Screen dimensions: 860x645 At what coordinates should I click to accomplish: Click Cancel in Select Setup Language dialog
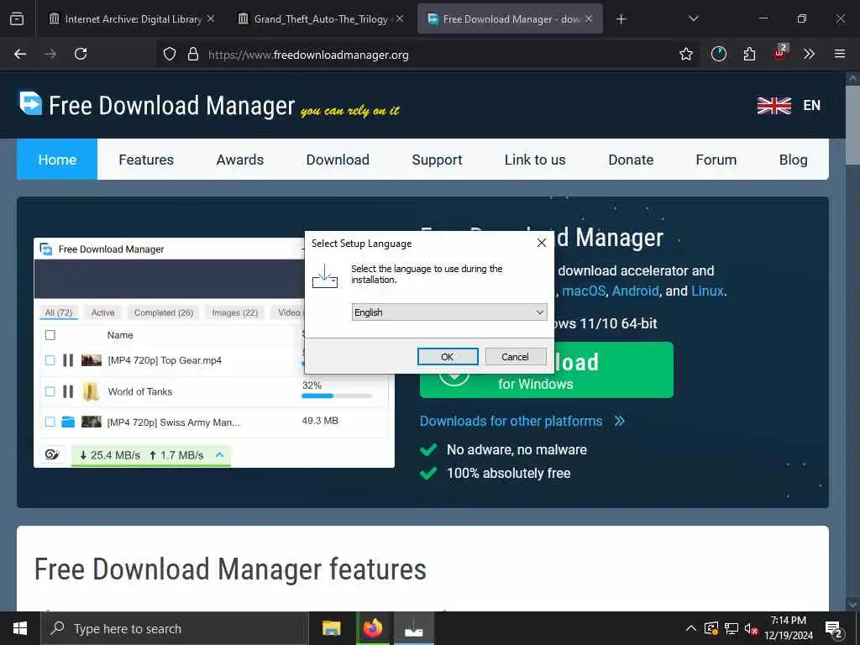click(x=516, y=356)
